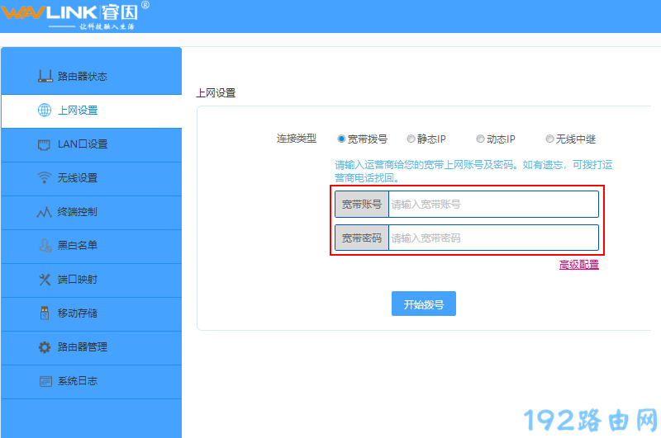The width and height of the screenshot is (661, 438).
Task: Click the globe icon for 上网设置
Action: point(45,111)
